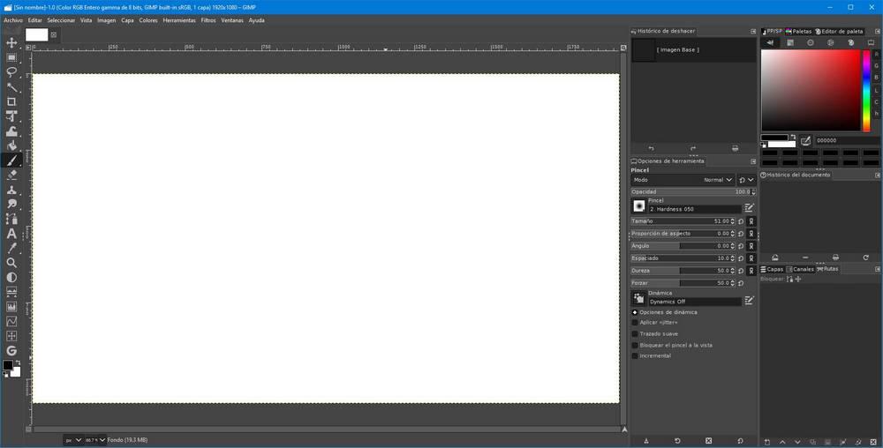883x448 pixels.
Task: Enable the Aplicar «jitter» checkbox
Action: pos(635,323)
